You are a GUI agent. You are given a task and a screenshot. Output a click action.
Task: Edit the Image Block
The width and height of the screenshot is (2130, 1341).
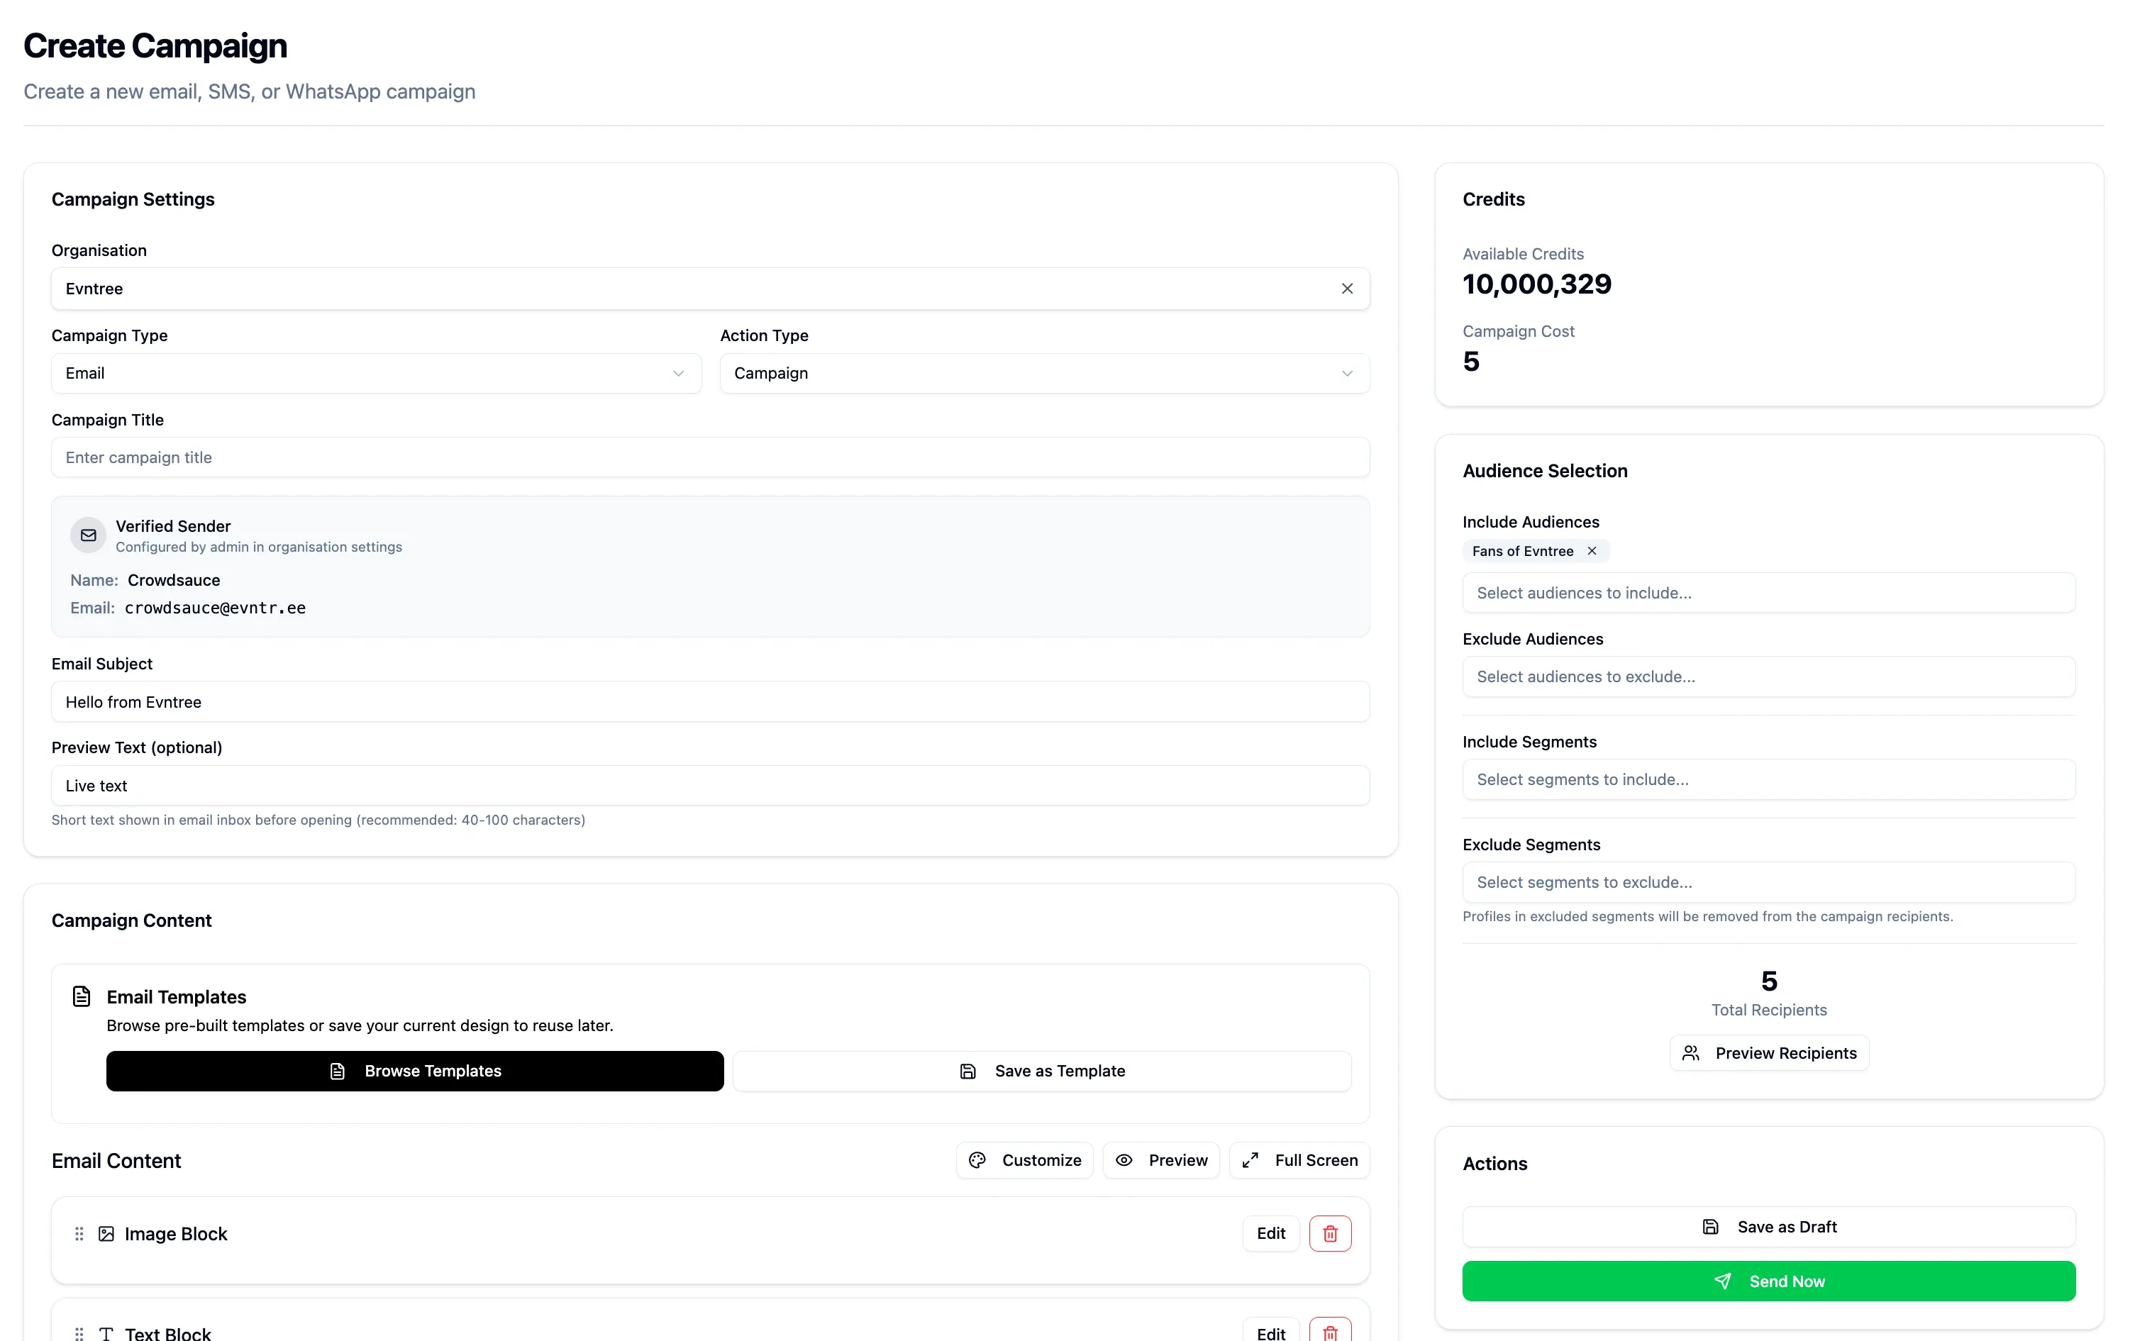point(1270,1233)
